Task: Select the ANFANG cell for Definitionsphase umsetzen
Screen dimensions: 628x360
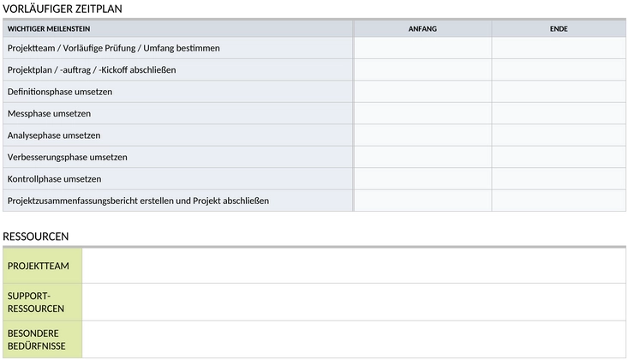Action: click(x=422, y=92)
